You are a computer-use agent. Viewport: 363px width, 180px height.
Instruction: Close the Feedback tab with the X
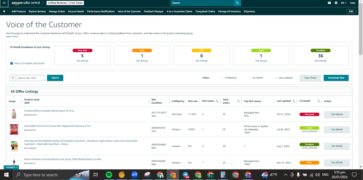pyautogui.click(x=17, y=167)
